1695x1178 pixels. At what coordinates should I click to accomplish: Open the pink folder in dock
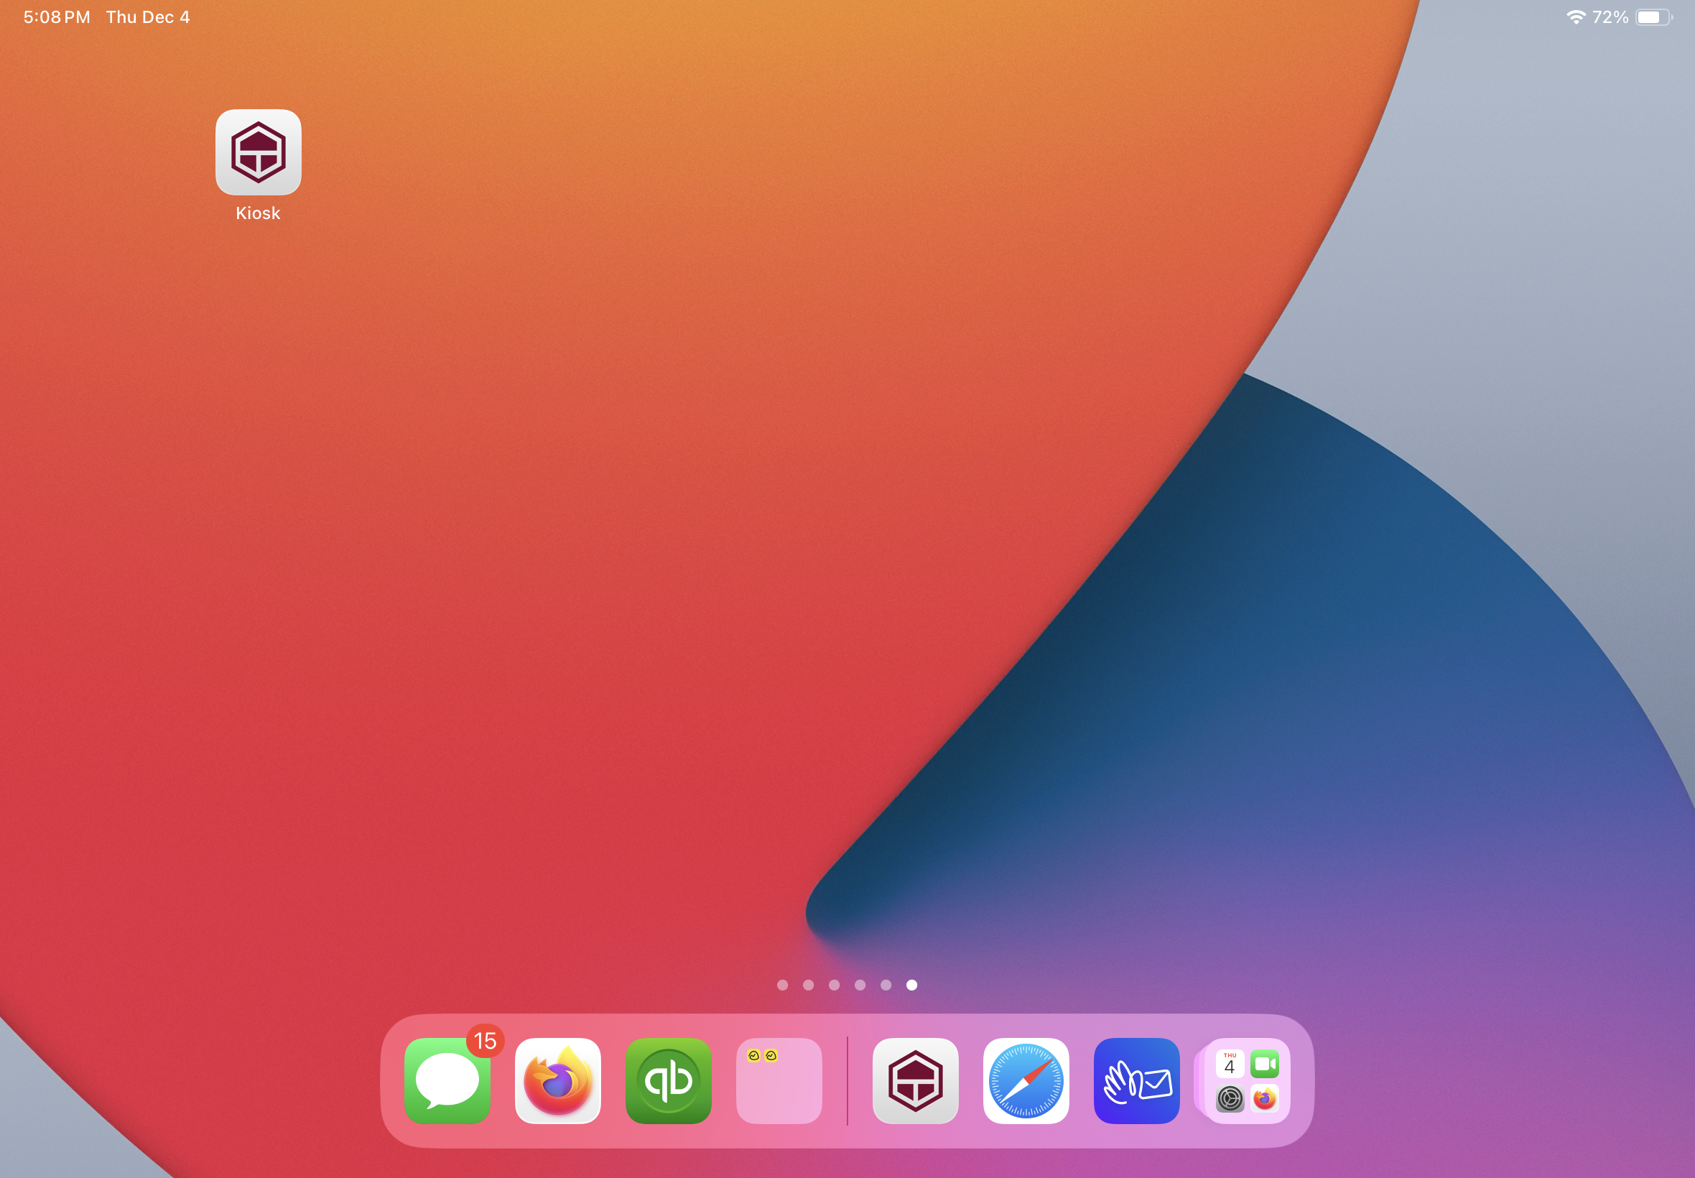coord(779,1080)
